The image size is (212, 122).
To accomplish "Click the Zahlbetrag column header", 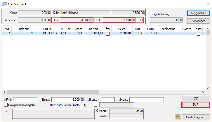I will point(168,29).
